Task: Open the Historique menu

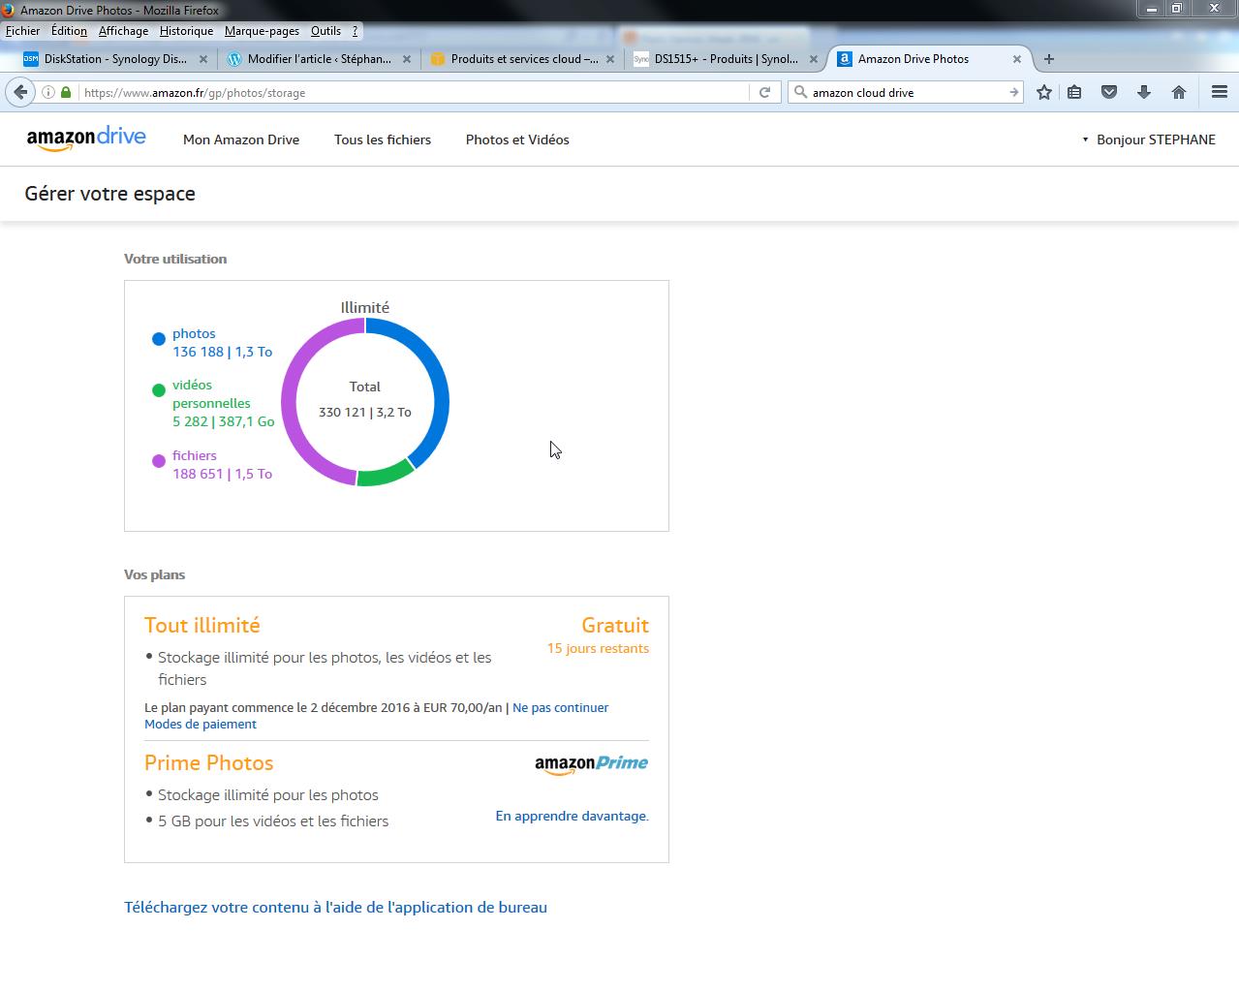Action: tap(186, 31)
